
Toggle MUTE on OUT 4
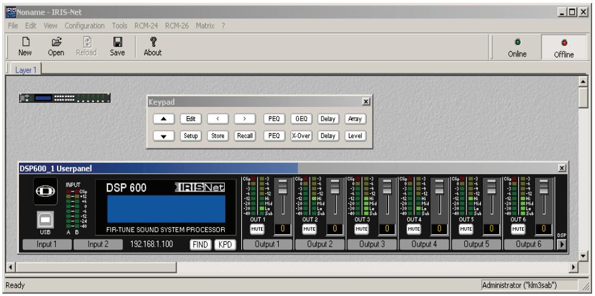[x=414, y=229]
